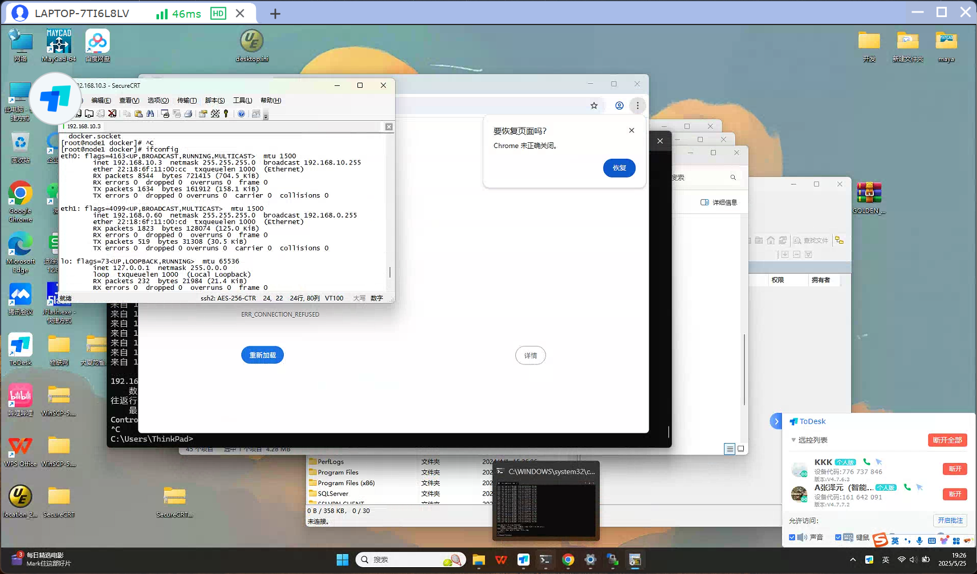Click SecureCRT connect-in-tab toolbar icon
The width and height of the screenshot is (977, 574).
coord(89,114)
